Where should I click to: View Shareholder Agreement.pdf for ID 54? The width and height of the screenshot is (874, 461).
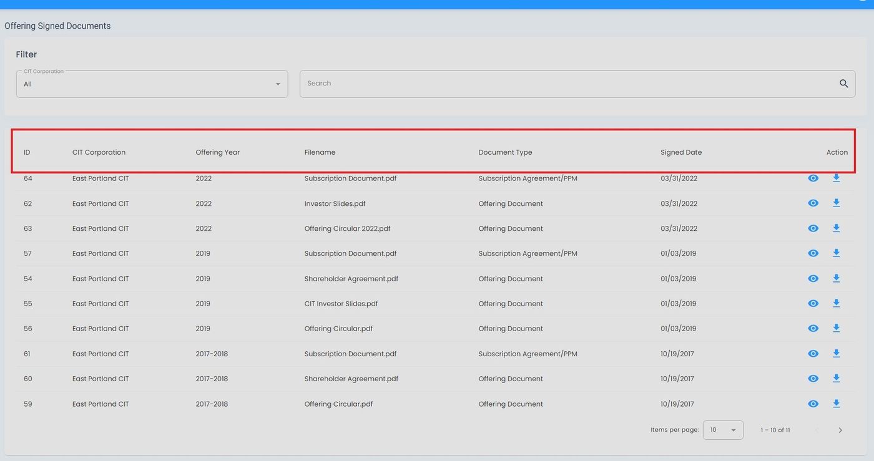click(x=813, y=279)
